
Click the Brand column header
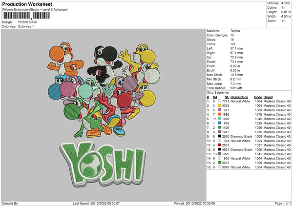coord(269,97)
